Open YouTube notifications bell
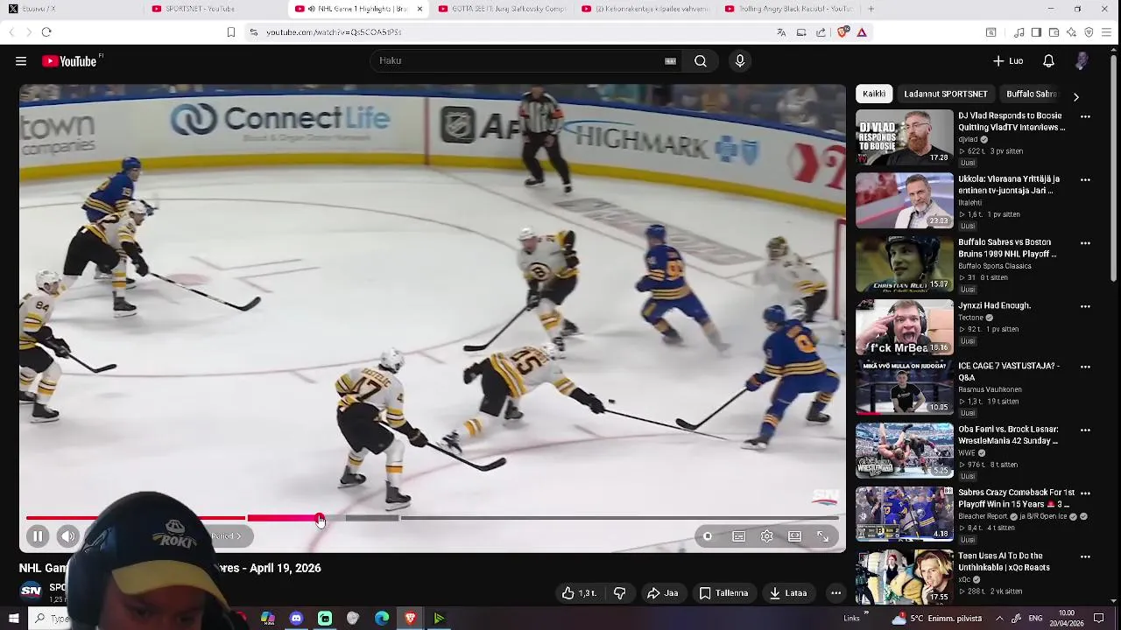1121x630 pixels. [x=1048, y=61]
